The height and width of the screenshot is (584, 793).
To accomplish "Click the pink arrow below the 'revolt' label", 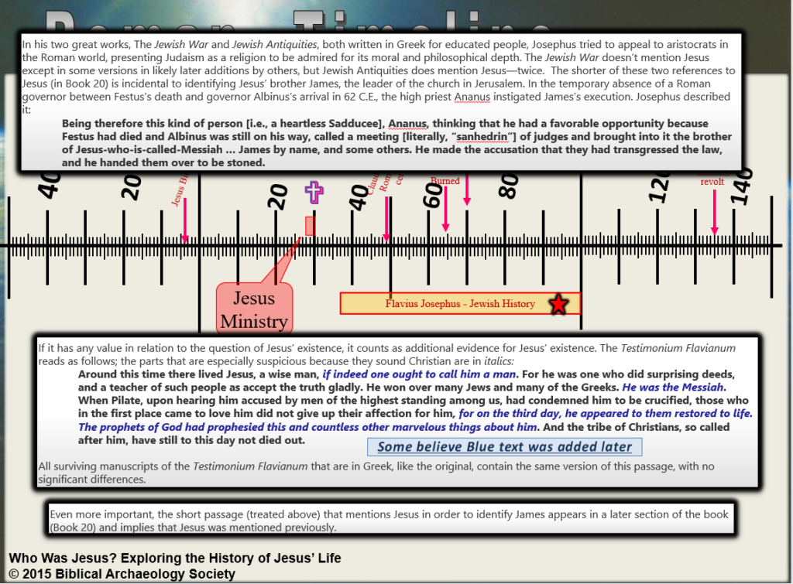I will pos(714,212).
